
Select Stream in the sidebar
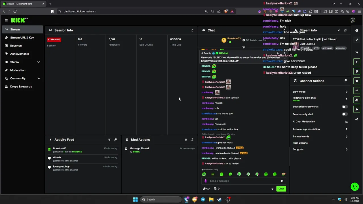tap(22, 29)
